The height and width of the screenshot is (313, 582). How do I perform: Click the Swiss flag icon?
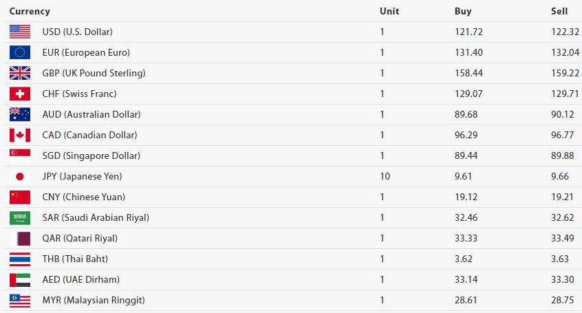pos(20,94)
